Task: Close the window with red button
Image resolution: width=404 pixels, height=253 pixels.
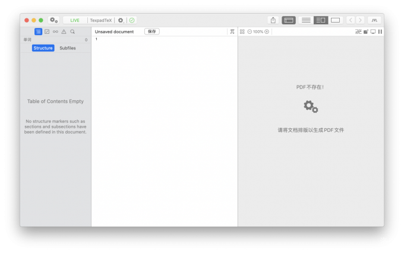Action: [x=27, y=20]
